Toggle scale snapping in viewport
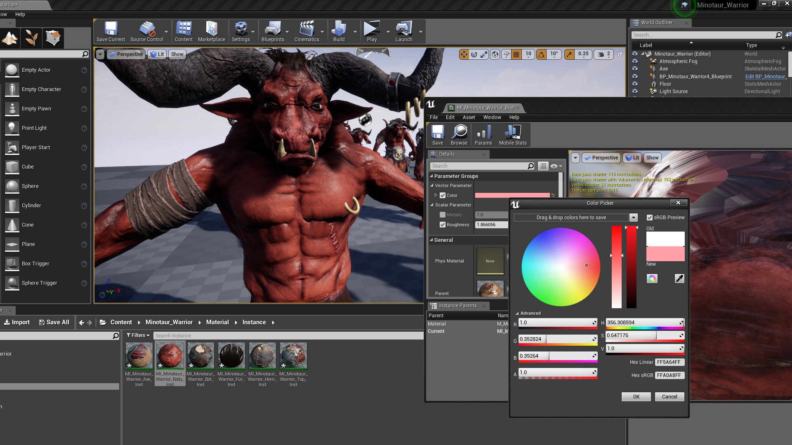The width and height of the screenshot is (792, 445). pyautogui.click(x=569, y=54)
